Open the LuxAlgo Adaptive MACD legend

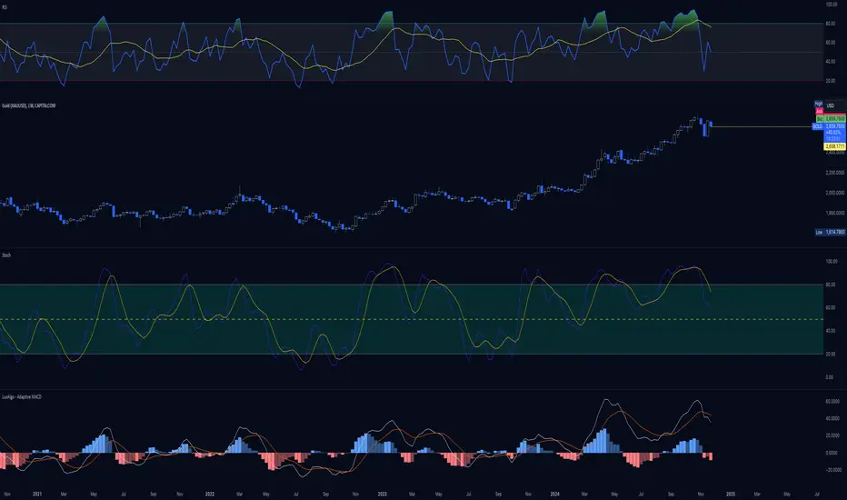click(x=22, y=396)
